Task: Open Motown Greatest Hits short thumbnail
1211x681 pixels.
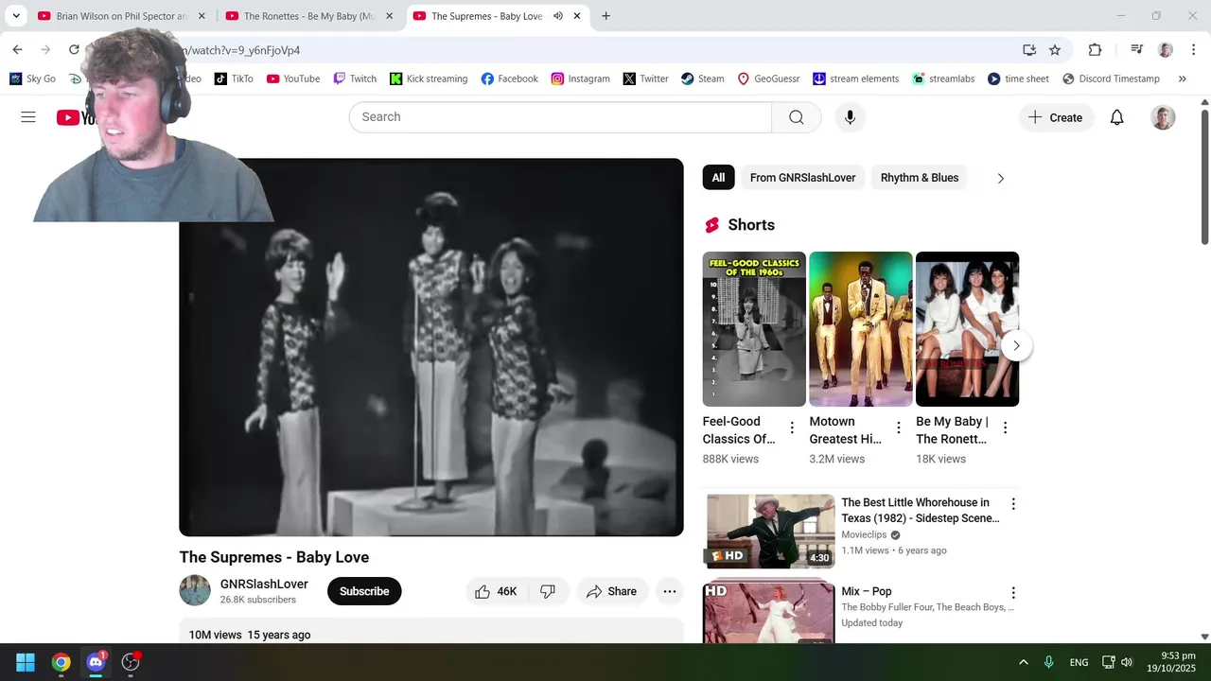Action: (861, 329)
